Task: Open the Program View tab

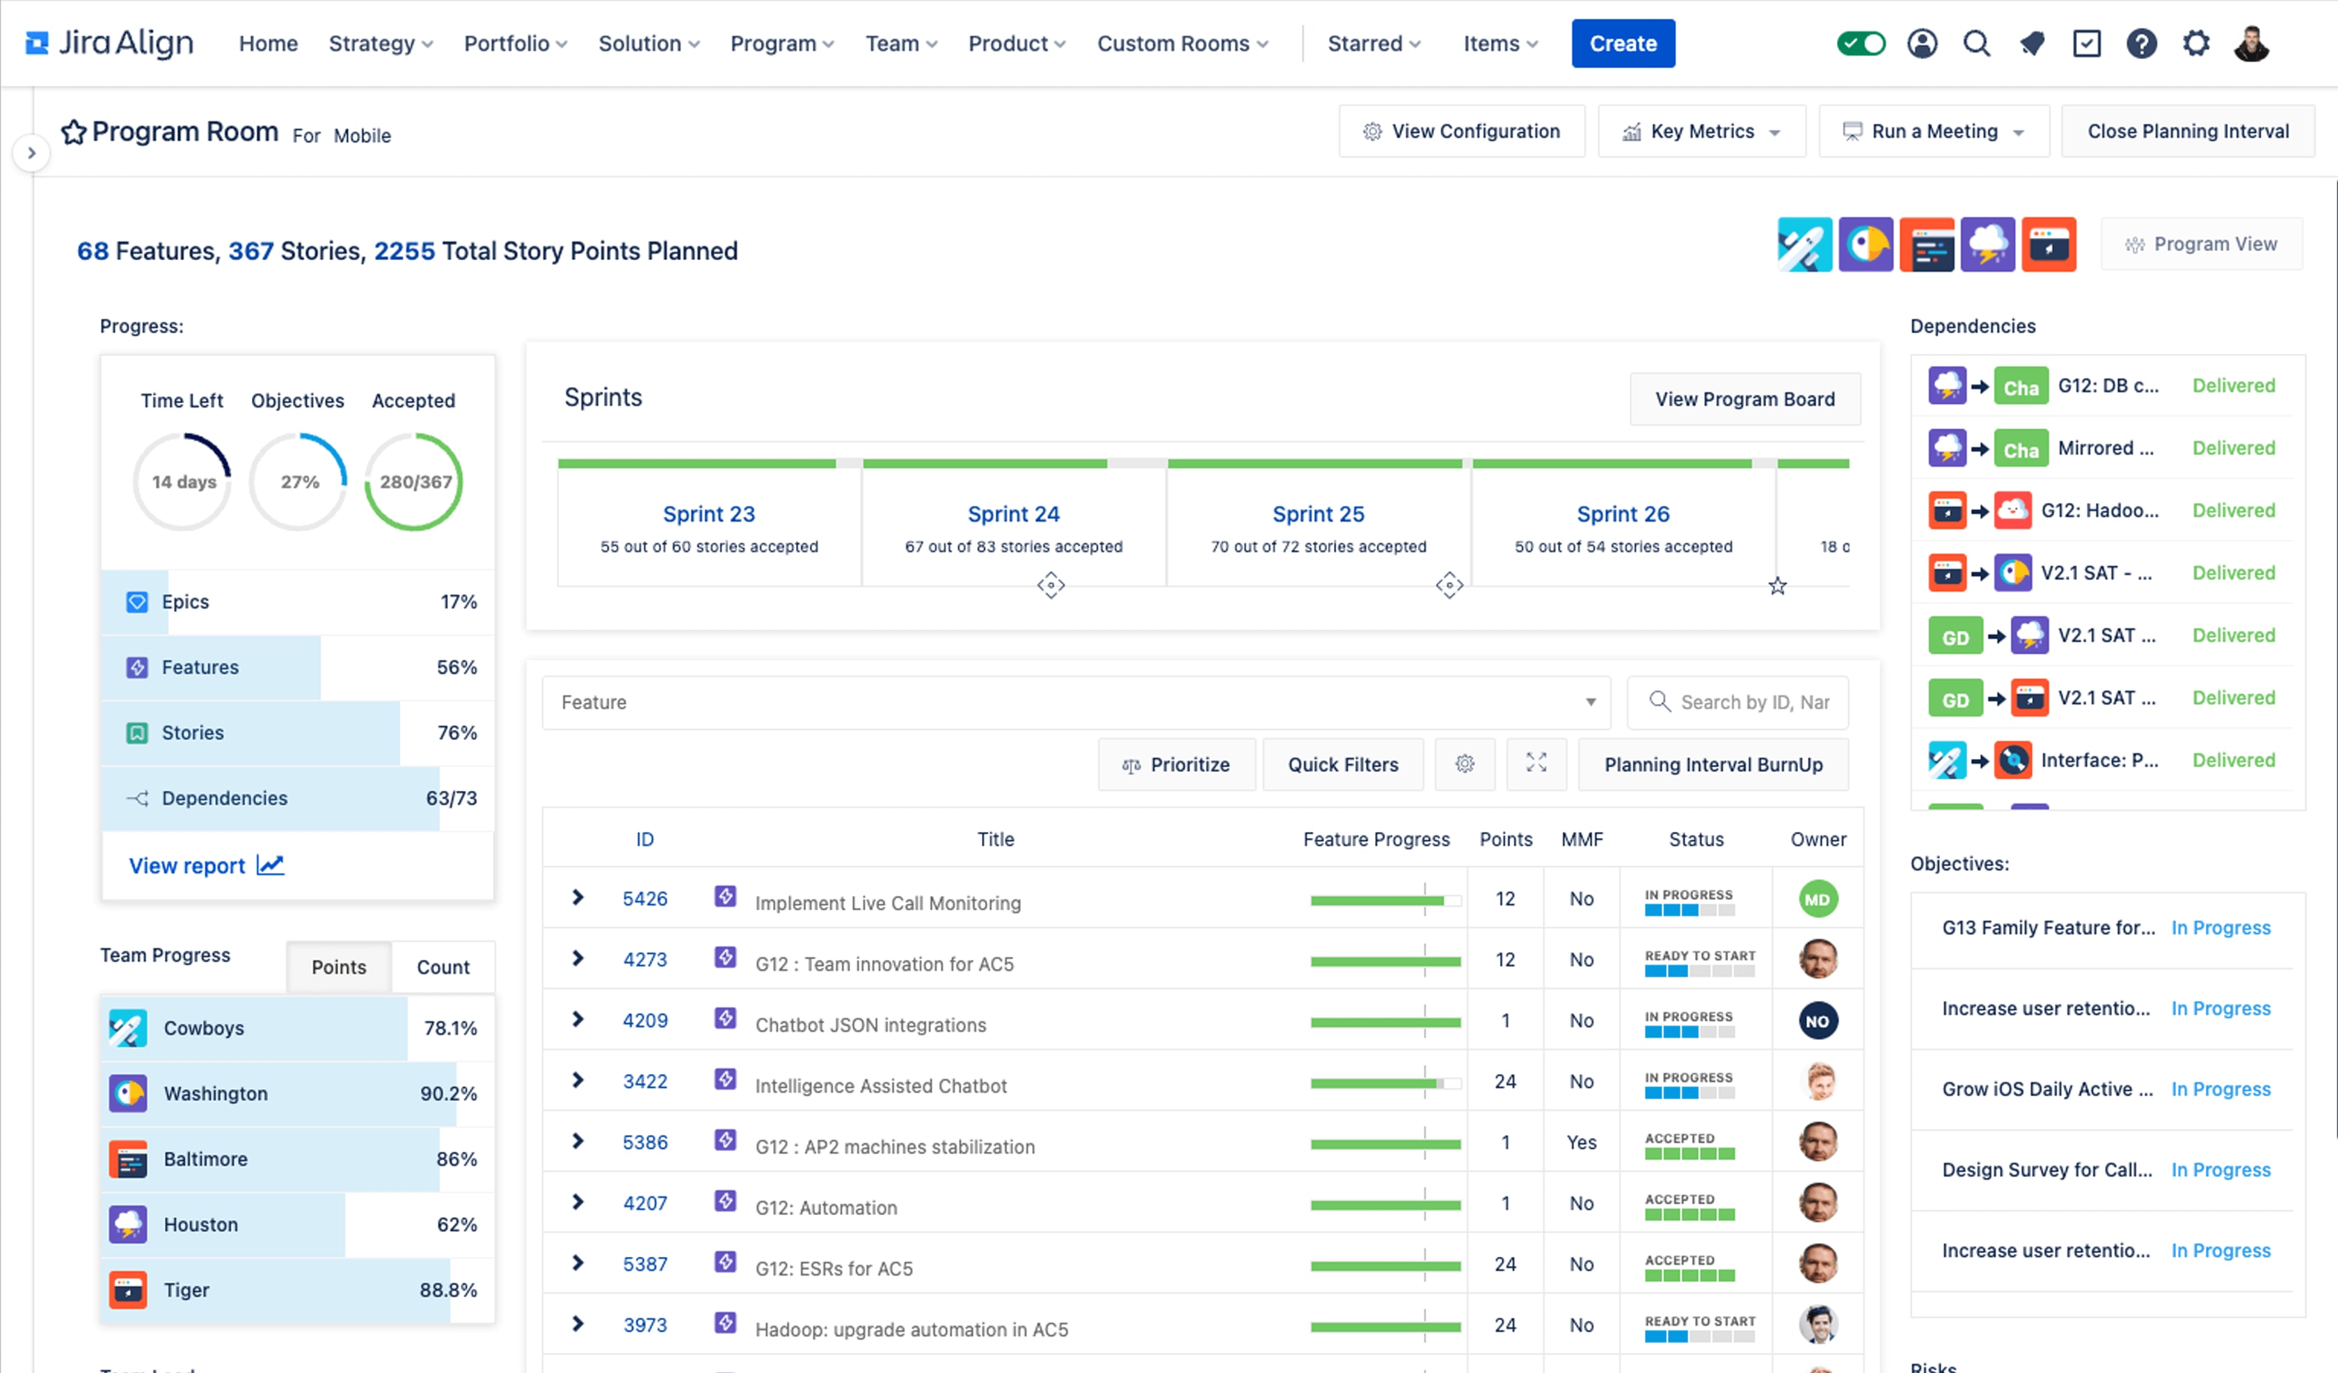Action: coord(2201,245)
